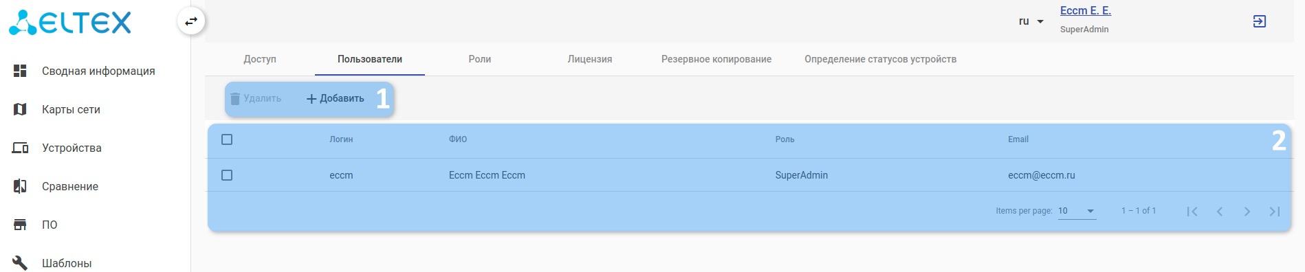1305x272 pixels.
Task: Jump to last page in paginator
Action: [x=1275, y=212]
